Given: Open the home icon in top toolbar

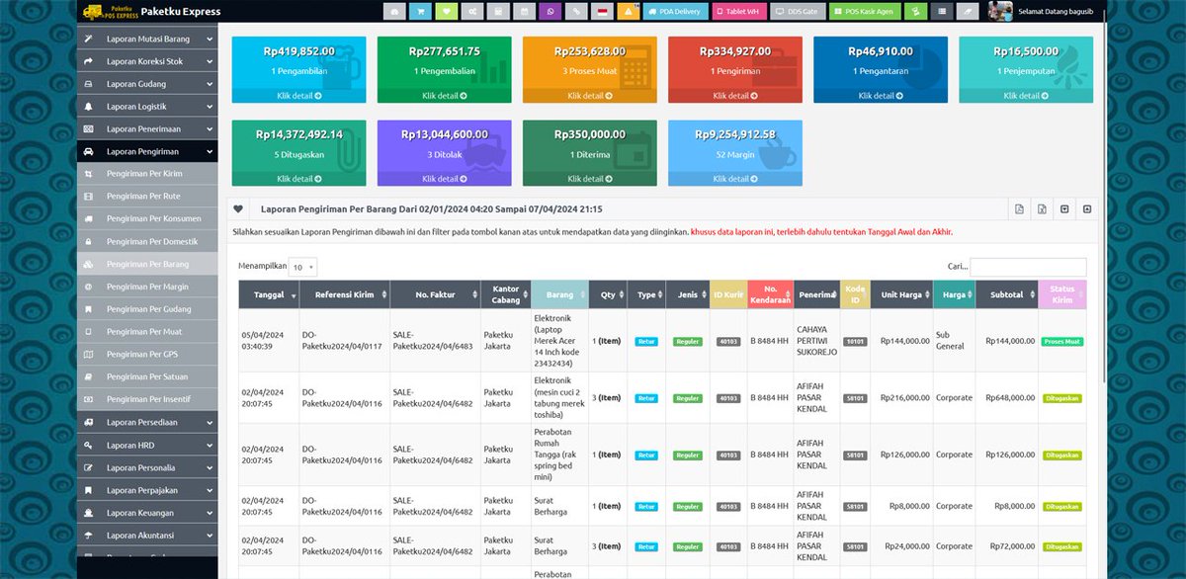Looking at the screenshot, I should pos(395,11).
